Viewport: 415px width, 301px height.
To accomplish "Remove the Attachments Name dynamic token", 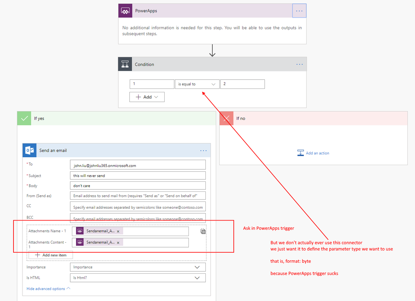I will [x=118, y=231].
